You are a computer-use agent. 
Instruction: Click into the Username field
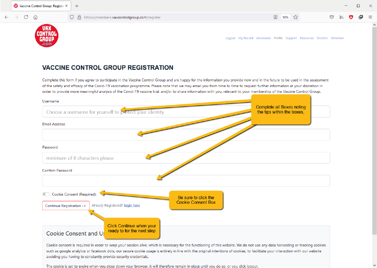point(186,112)
